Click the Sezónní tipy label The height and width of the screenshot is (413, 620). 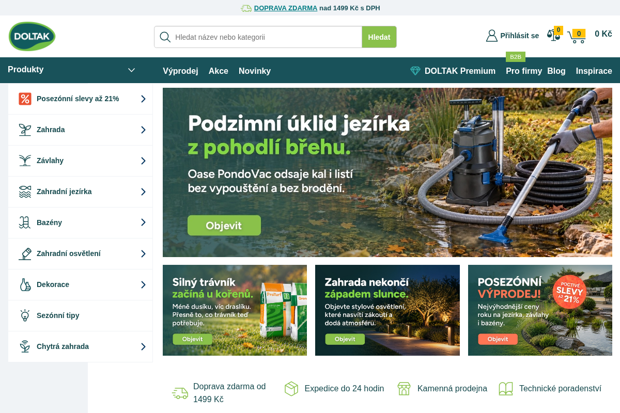58,315
